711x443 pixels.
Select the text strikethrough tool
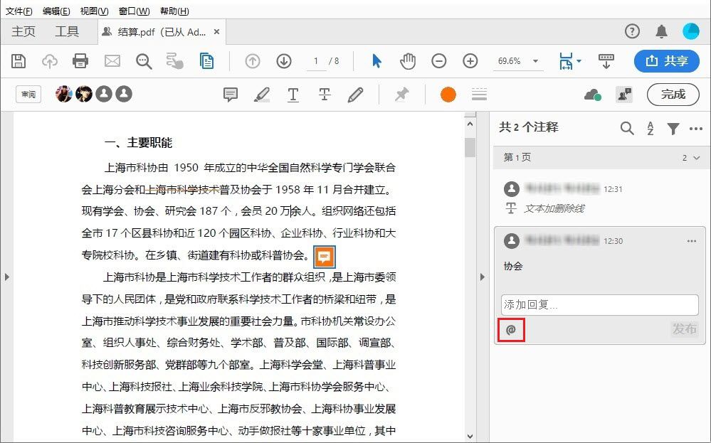324,94
